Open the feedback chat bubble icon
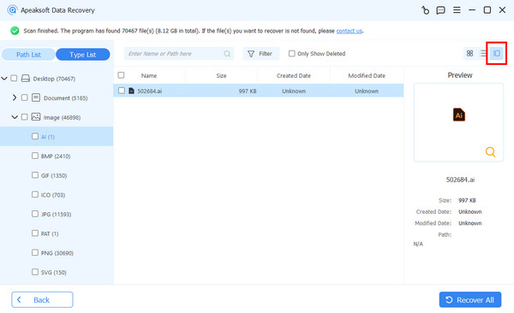514x313 pixels. click(440, 10)
